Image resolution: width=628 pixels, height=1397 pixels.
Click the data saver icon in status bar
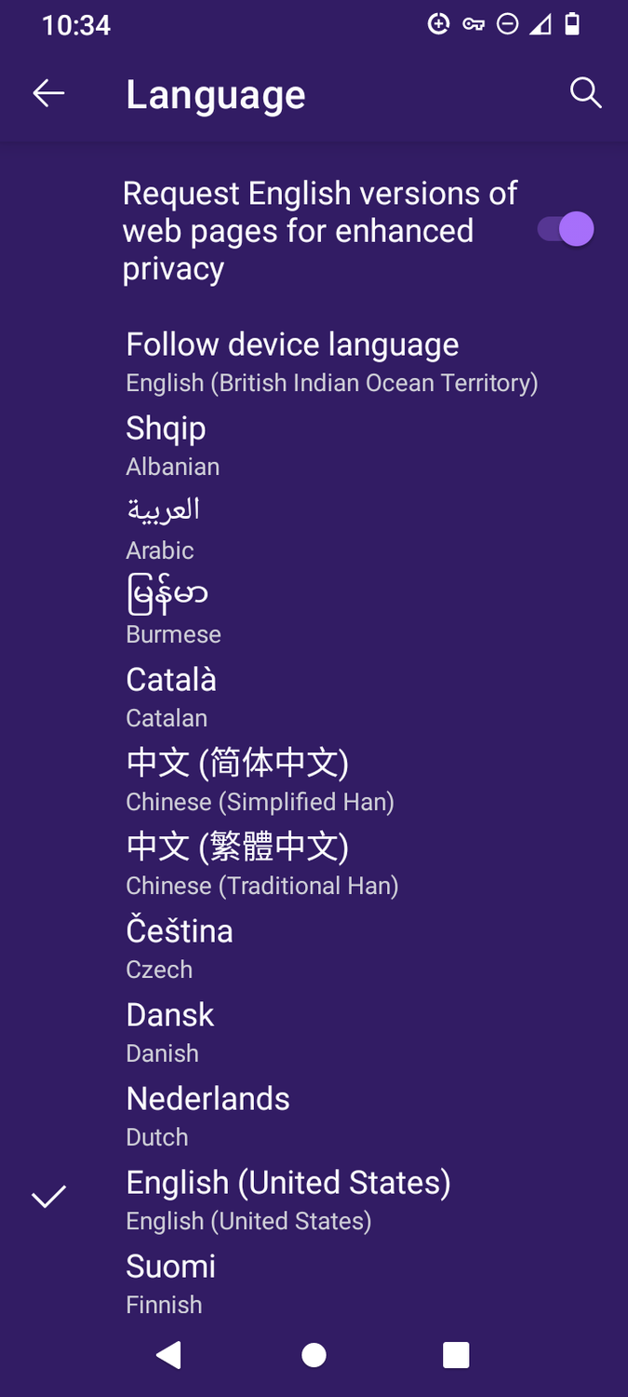(x=438, y=24)
